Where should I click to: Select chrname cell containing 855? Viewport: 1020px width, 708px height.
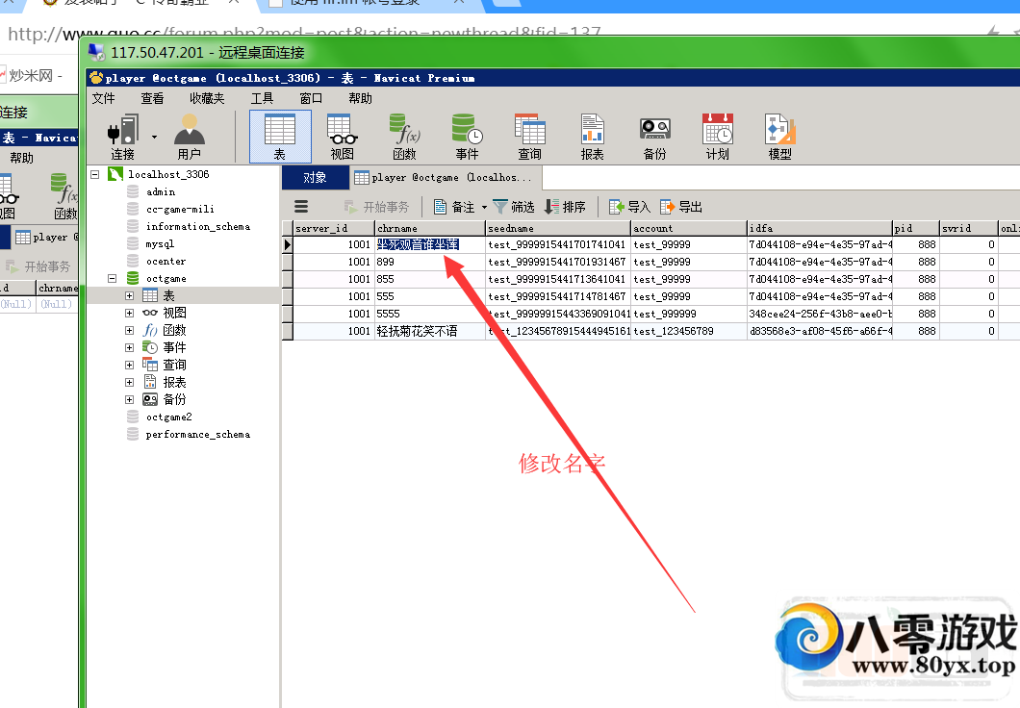coord(430,279)
